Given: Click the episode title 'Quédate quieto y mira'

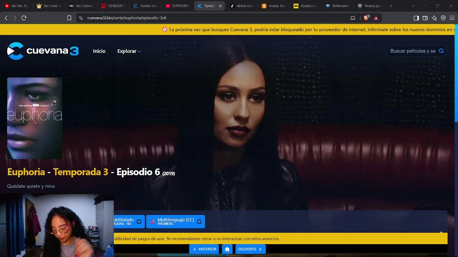Looking at the screenshot, I should pyautogui.click(x=31, y=186).
